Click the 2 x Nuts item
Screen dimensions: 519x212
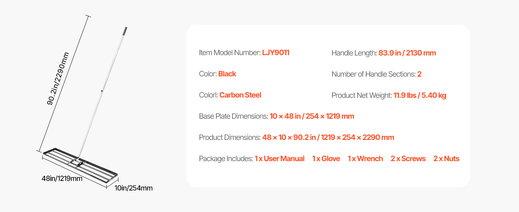click(446, 159)
